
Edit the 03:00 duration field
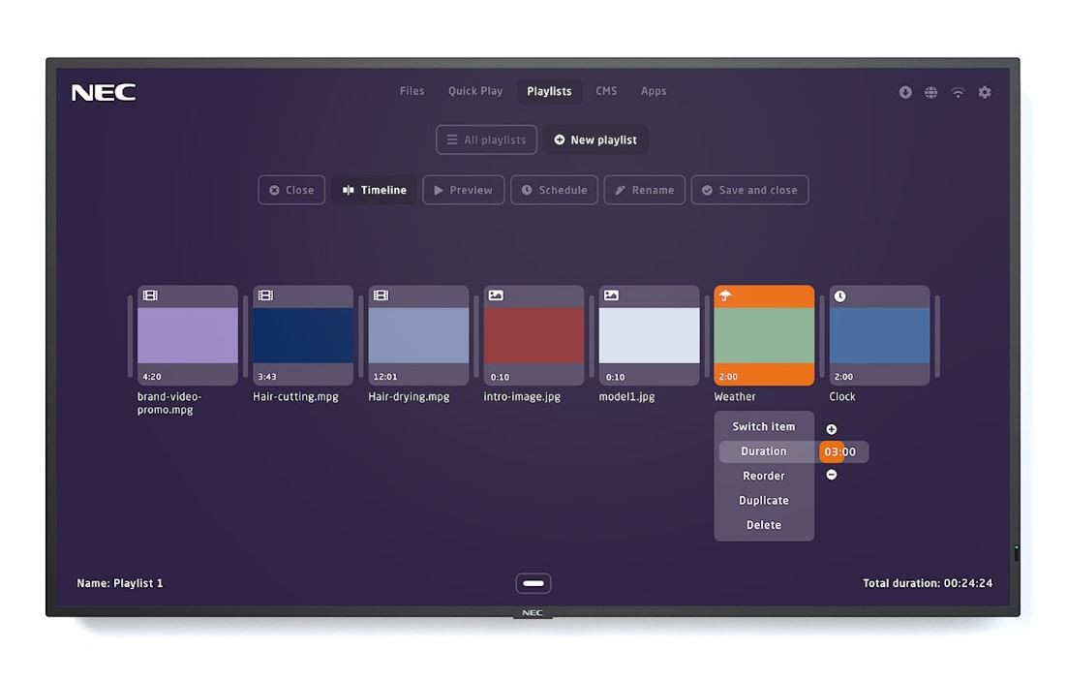click(843, 451)
